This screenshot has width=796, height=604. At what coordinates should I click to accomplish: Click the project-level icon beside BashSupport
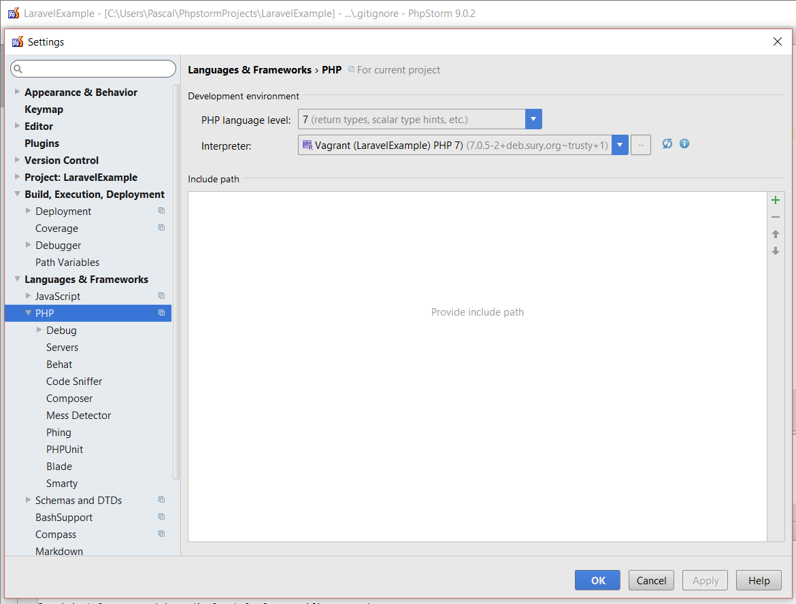coord(161,517)
